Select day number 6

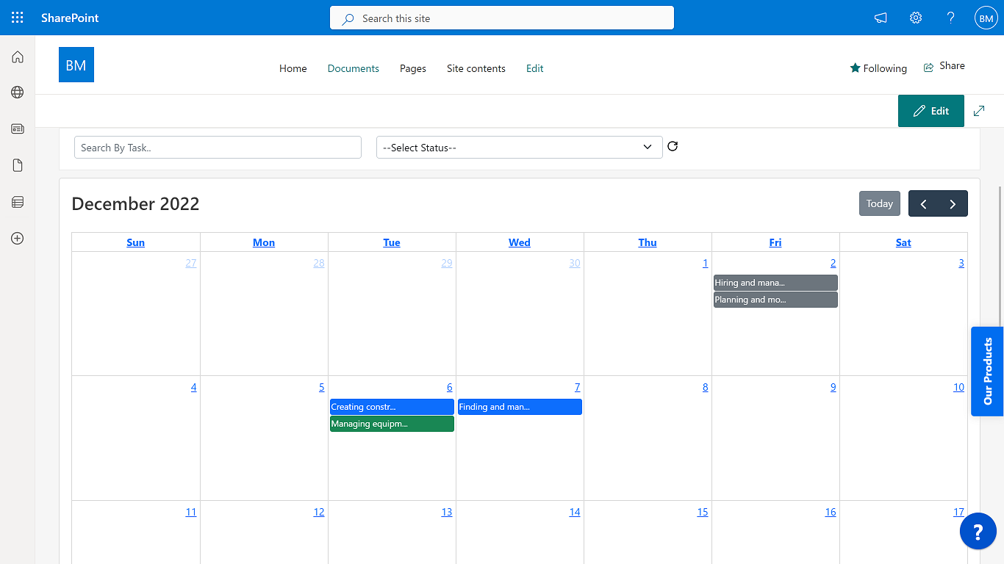pos(450,387)
